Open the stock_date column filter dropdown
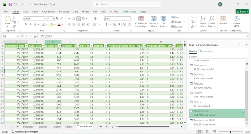The height and width of the screenshot is (134, 251). click(43, 46)
